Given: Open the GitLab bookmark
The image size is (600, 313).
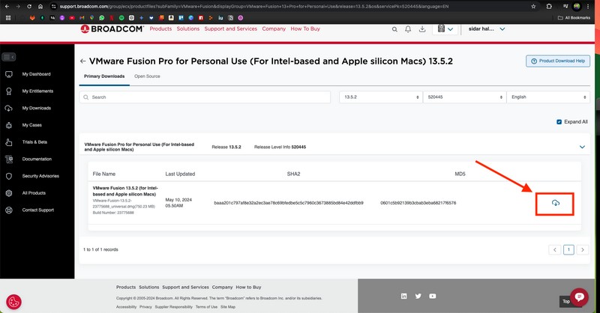Looking at the screenshot, I should pos(32,18).
